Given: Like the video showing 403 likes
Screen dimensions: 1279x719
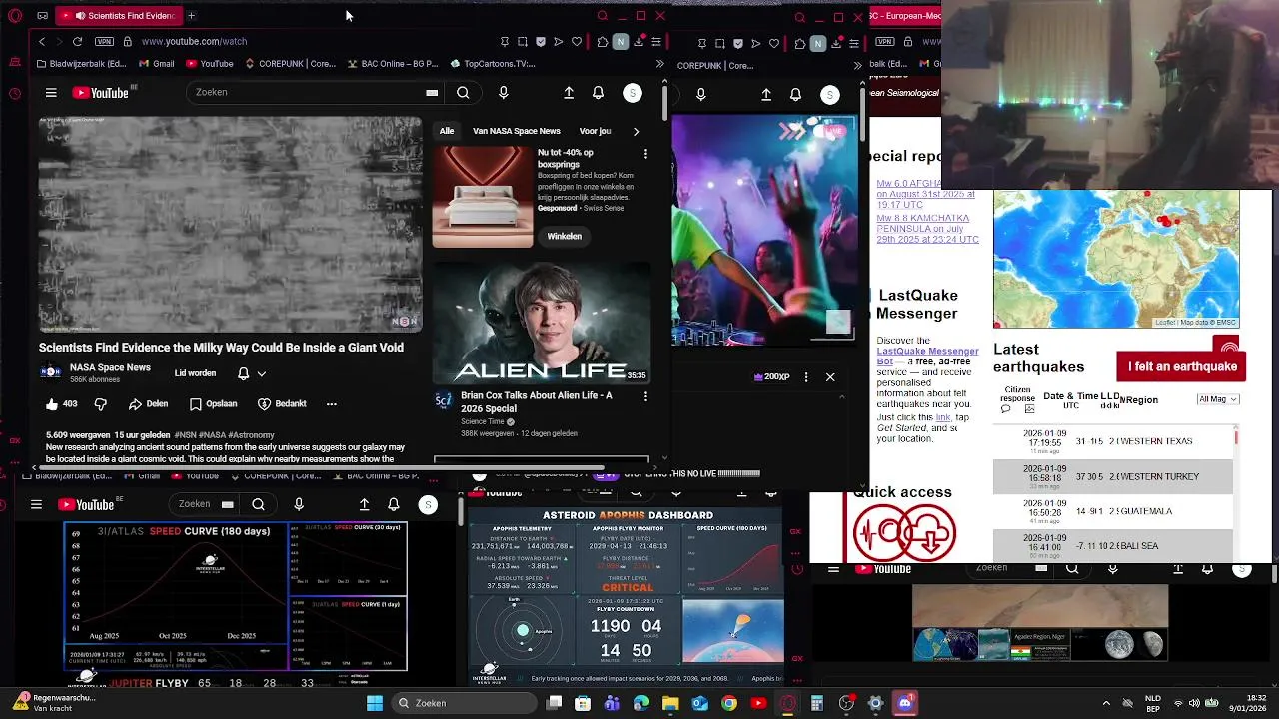Looking at the screenshot, I should (62, 404).
